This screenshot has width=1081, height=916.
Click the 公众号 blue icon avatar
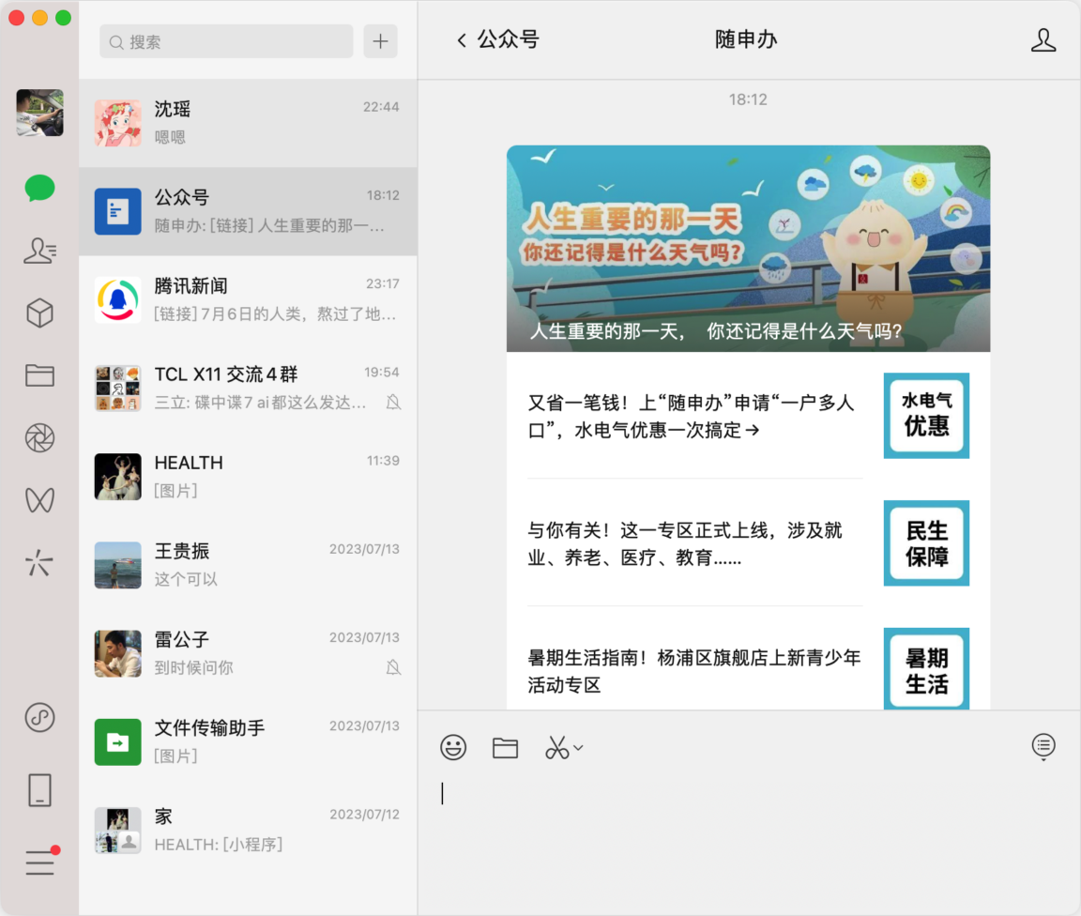pyautogui.click(x=118, y=211)
